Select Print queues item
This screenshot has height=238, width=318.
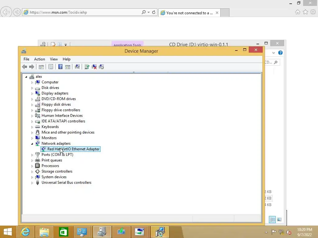(x=52, y=160)
